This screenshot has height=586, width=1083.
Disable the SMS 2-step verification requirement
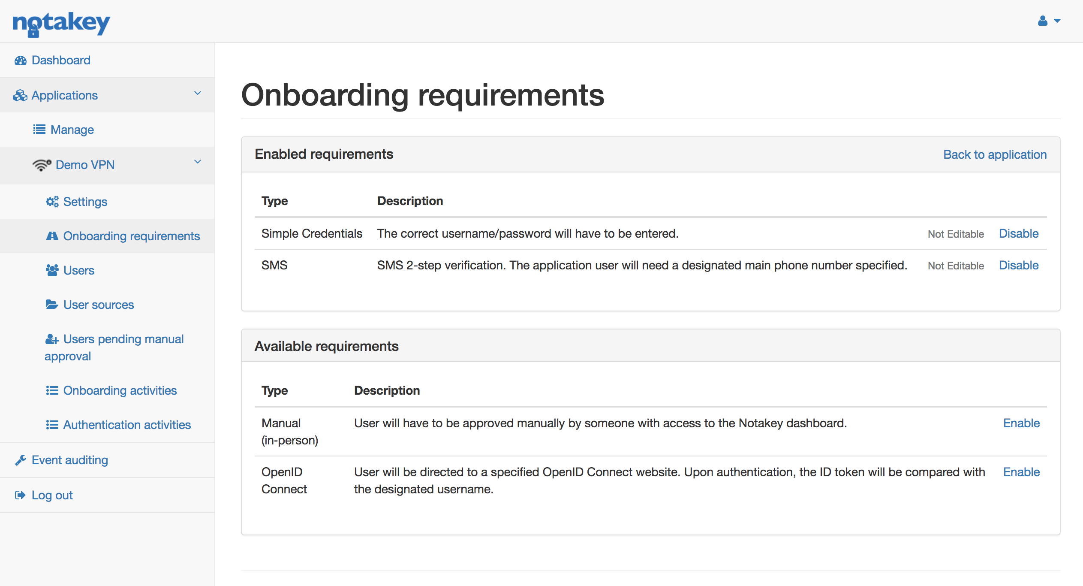(1019, 265)
